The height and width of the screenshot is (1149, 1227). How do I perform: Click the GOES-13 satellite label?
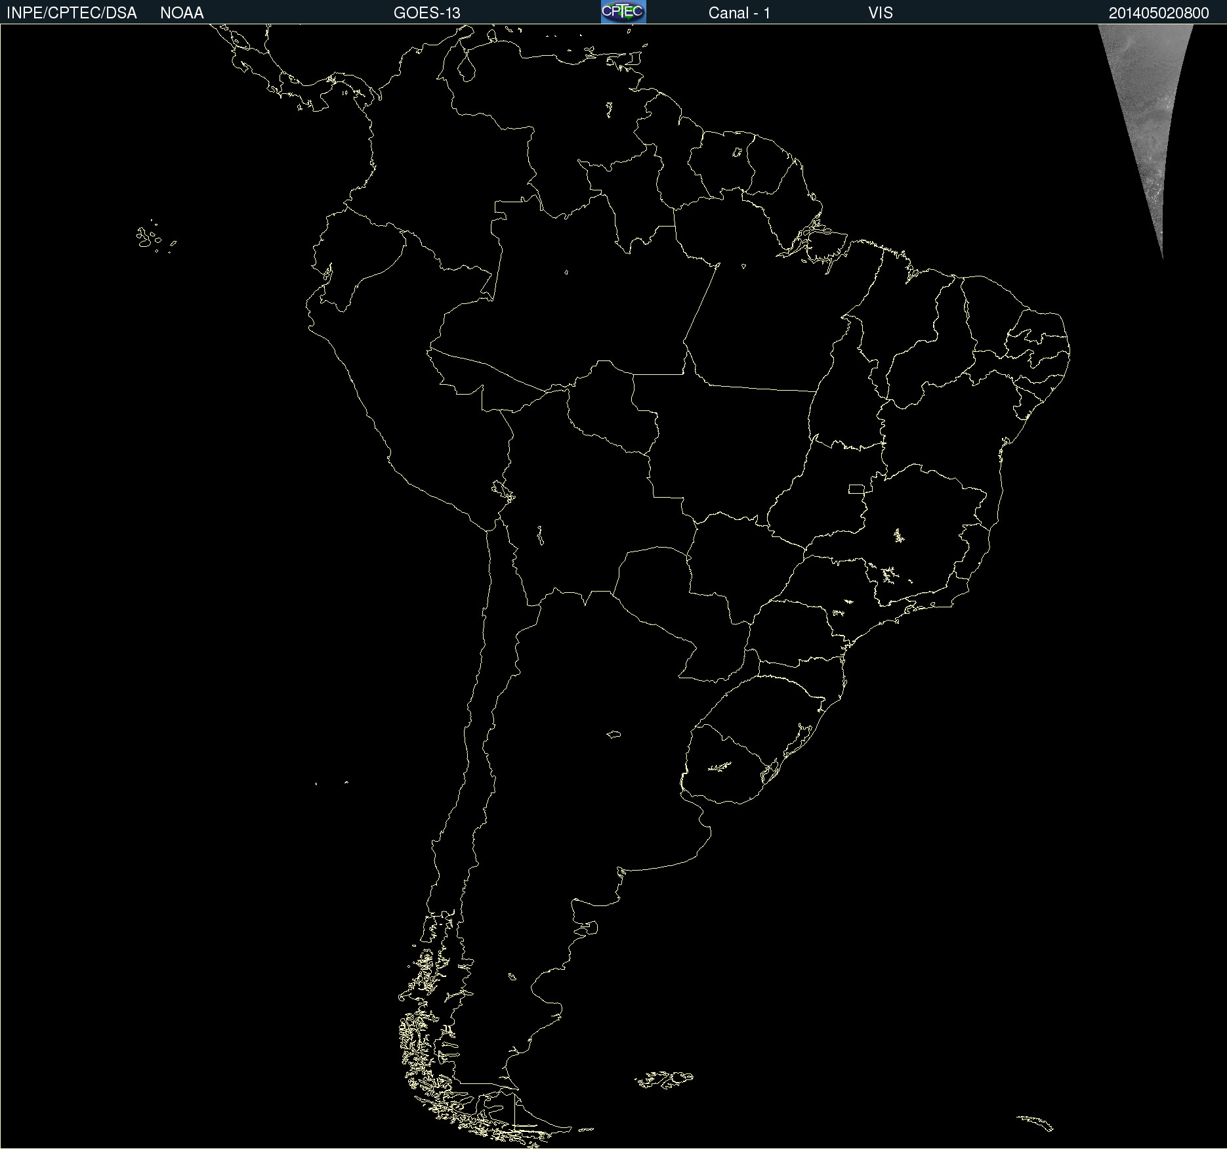(427, 13)
